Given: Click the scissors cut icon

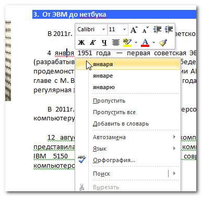Looking at the screenshot, I should (x=81, y=187).
